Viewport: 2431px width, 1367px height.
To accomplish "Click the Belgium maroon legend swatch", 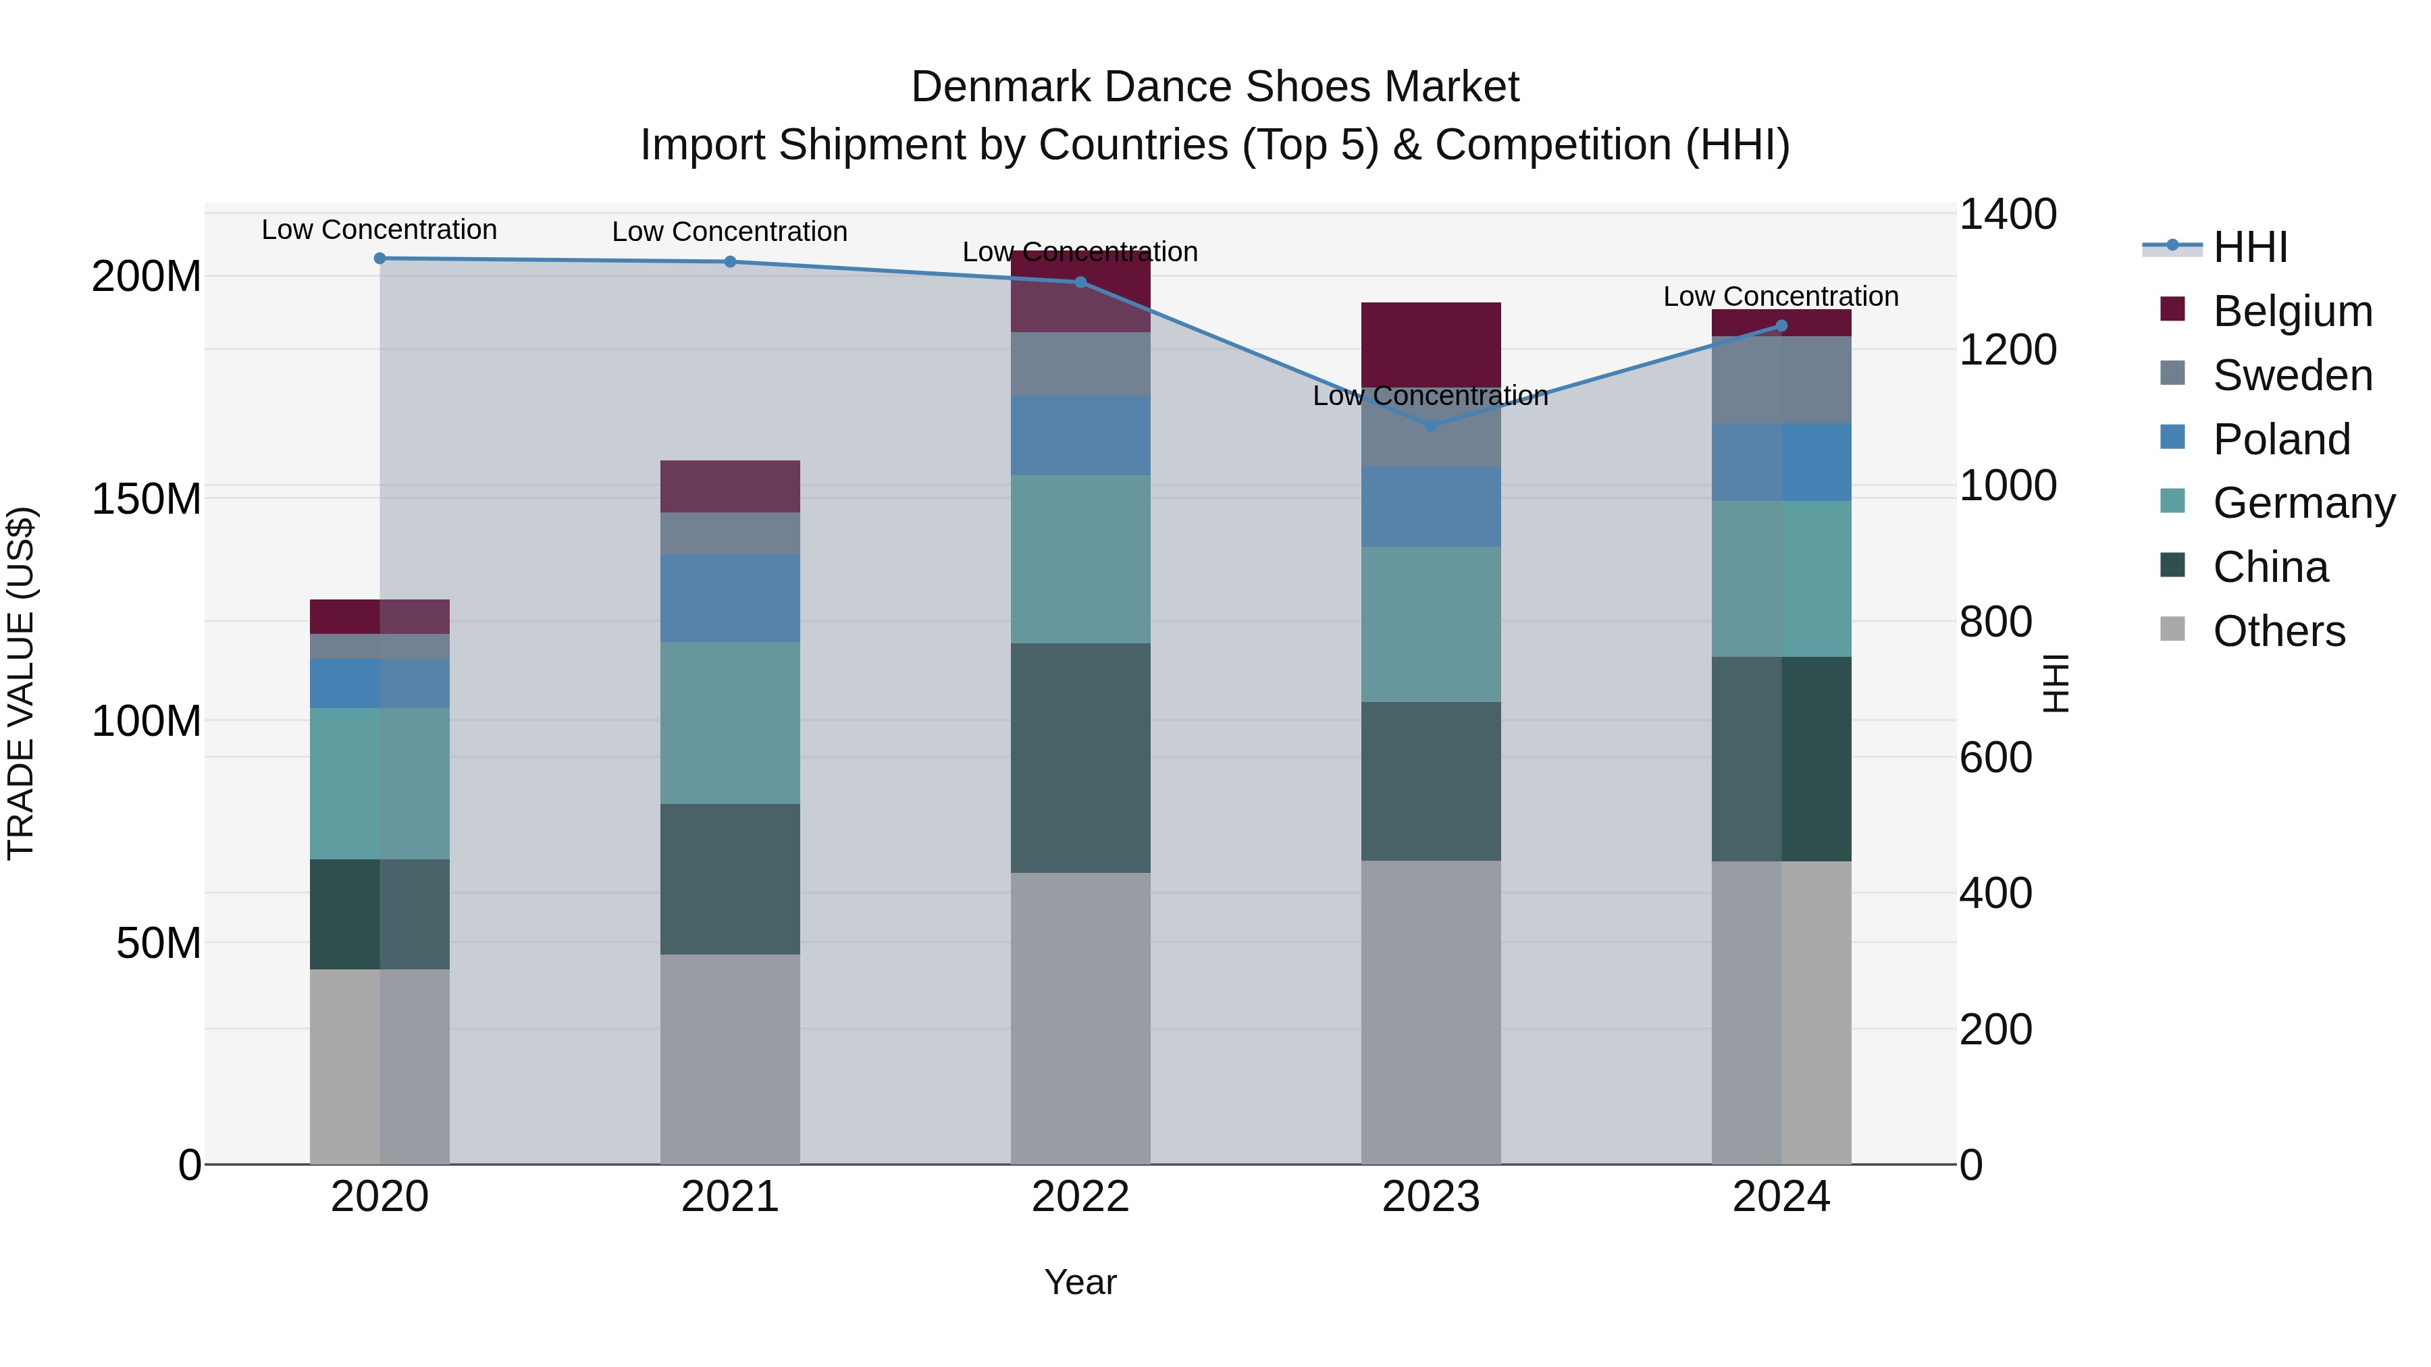I will 2172,309.
